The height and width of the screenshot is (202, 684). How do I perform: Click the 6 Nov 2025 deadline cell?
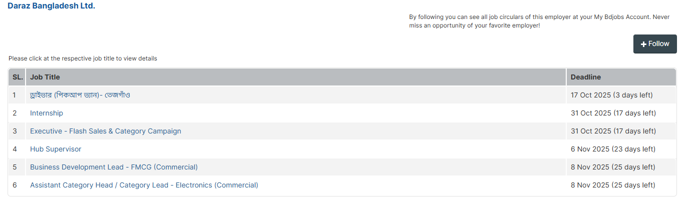click(613, 149)
